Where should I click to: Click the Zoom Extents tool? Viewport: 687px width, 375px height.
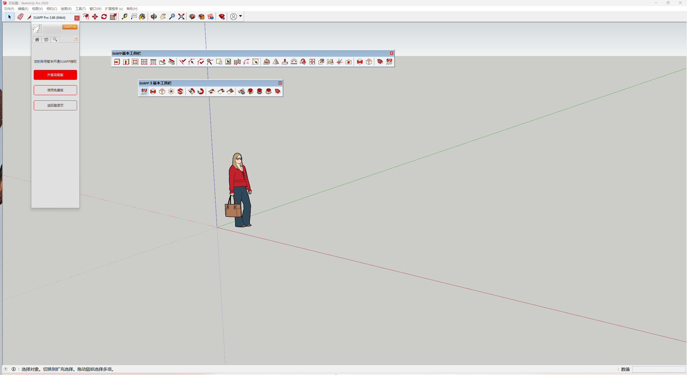click(x=181, y=17)
